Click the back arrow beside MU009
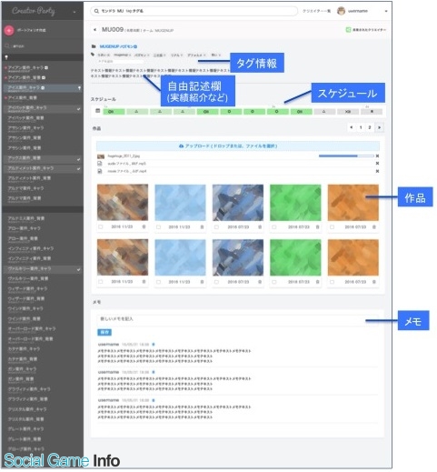The height and width of the screenshot is (472, 437). coord(94,30)
